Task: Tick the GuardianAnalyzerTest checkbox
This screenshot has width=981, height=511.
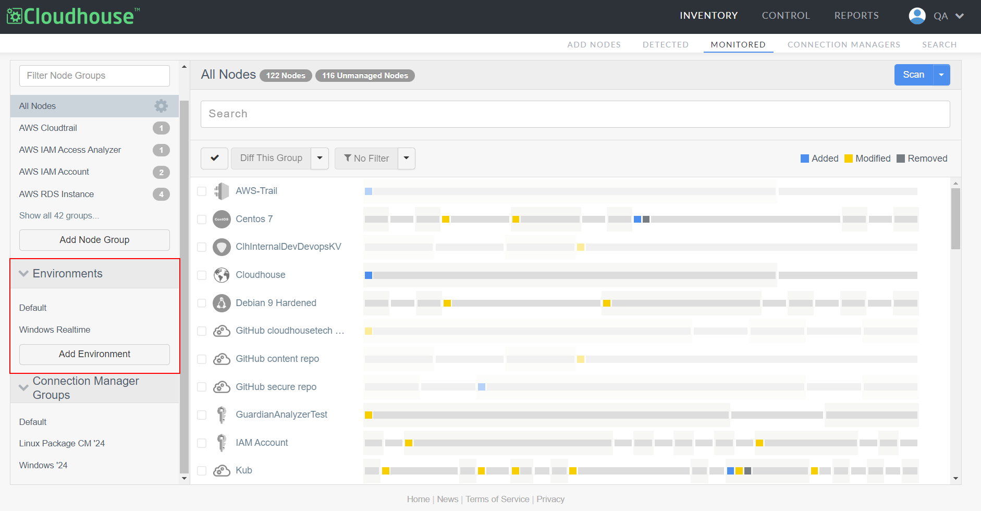Action: tap(202, 415)
